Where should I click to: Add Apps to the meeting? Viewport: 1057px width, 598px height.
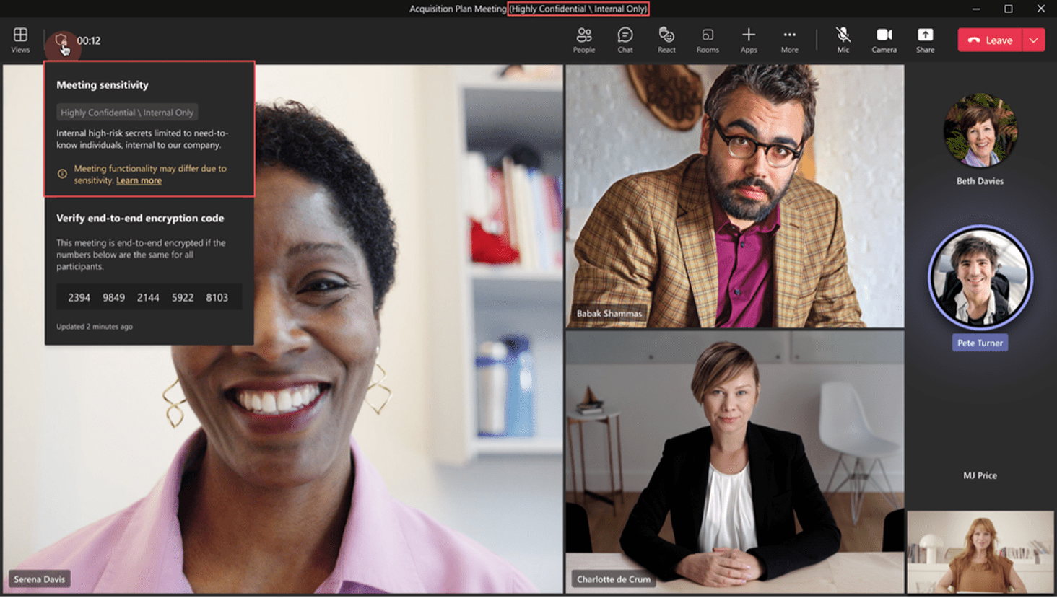click(748, 40)
